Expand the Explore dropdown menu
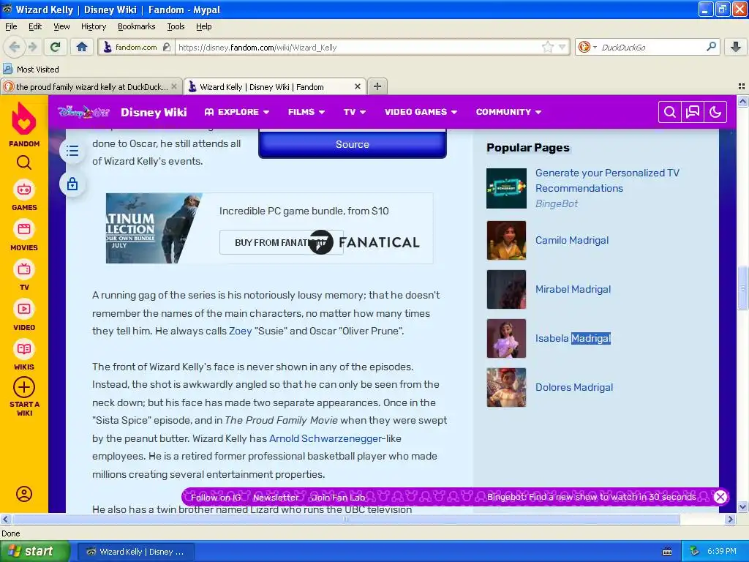Image resolution: width=749 pixels, height=562 pixels. (237, 112)
